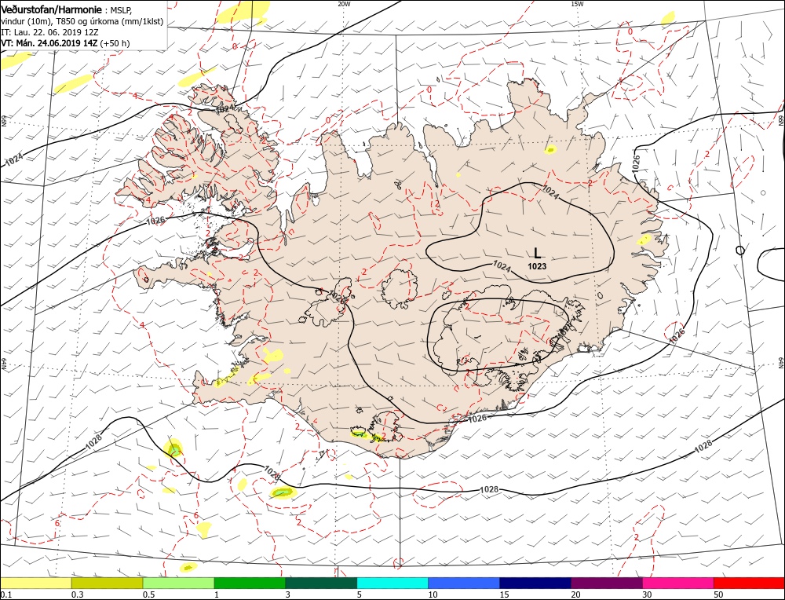The height and width of the screenshot is (600, 785).
Task: Click the Veðurstofan/Harmonie title text
Action: (52, 10)
